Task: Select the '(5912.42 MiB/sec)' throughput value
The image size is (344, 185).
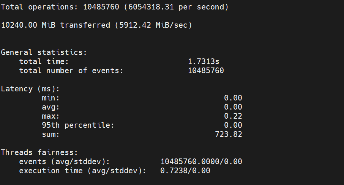Action: click(153, 25)
